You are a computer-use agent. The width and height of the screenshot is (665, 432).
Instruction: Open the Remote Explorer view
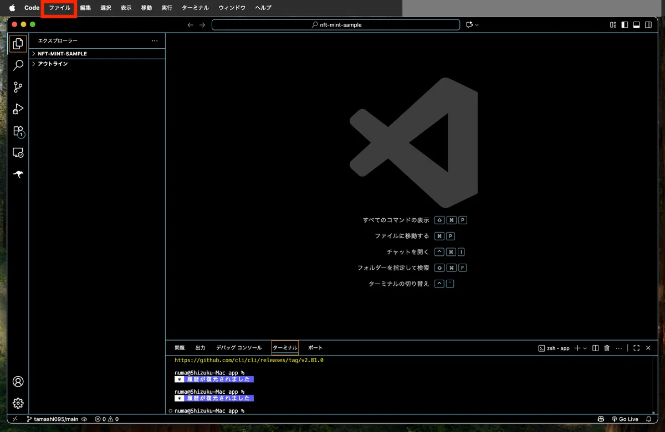pos(18,152)
